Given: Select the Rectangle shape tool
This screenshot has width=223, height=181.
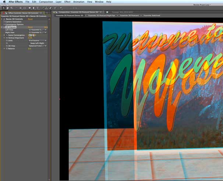Looking at the screenshot, I should [30, 8].
